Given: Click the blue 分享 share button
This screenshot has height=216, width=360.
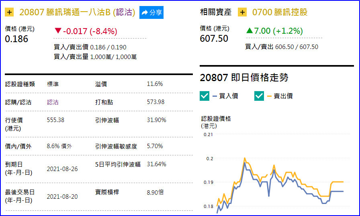Looking at the screenshot, I should (151, 12).
